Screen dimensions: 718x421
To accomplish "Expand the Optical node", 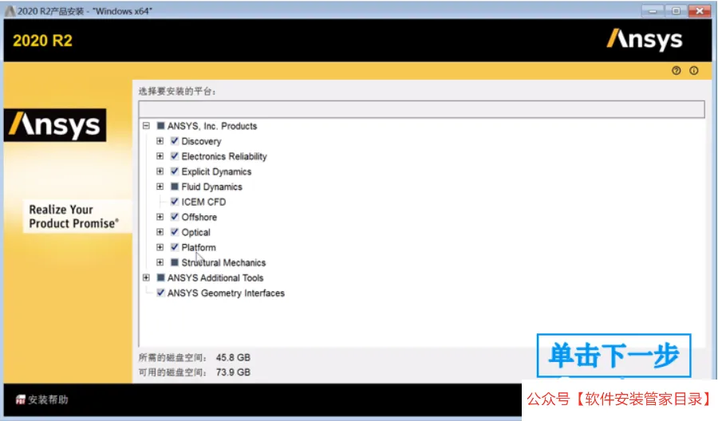I will 160,231.
